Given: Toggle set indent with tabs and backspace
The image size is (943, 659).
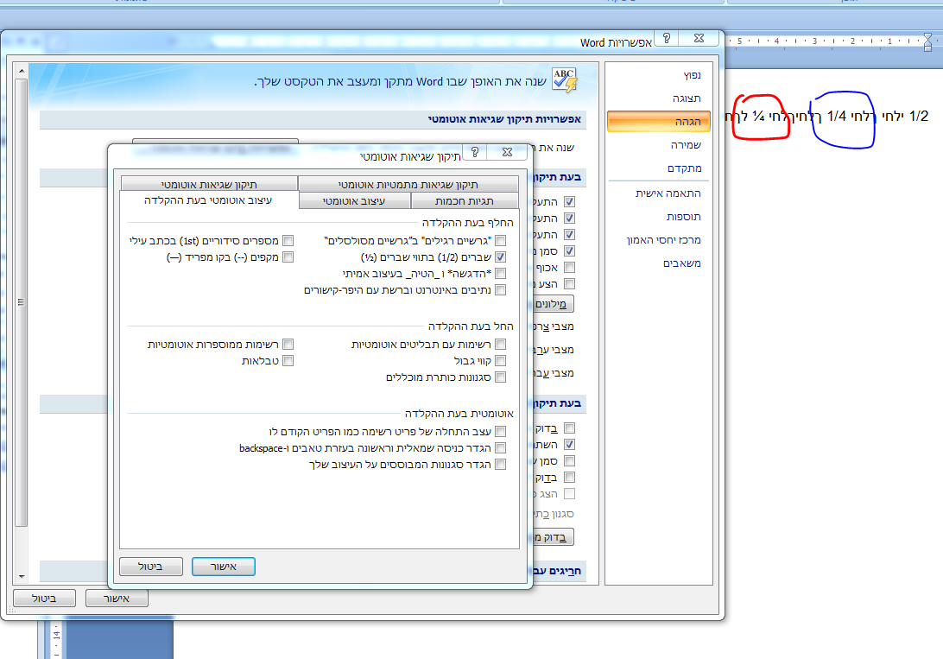Looking at the screenshot, I should pos(500,448).
